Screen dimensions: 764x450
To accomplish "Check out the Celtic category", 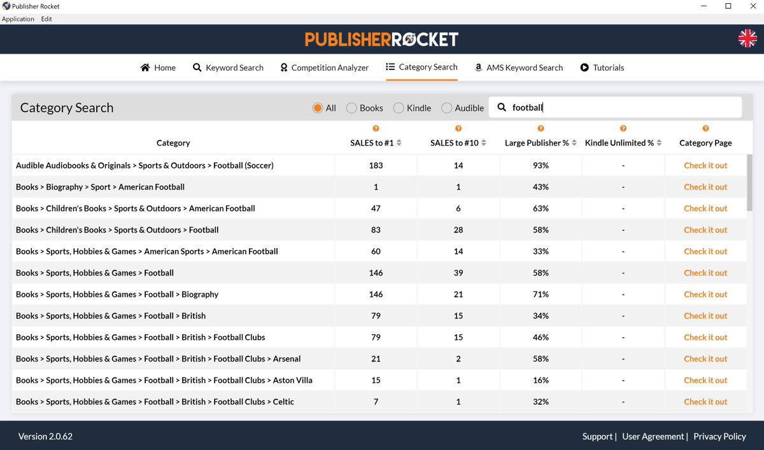I will tap(705, 402).
